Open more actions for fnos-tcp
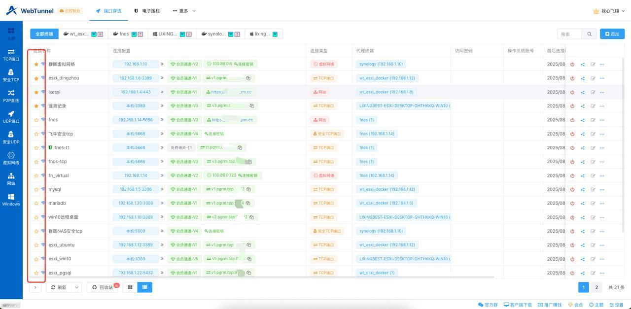The image size is (631, 309). point(602,162)
